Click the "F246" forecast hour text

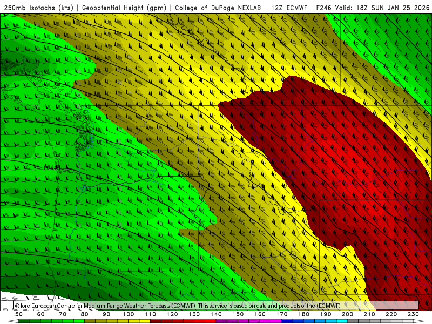tap(323, 8)
